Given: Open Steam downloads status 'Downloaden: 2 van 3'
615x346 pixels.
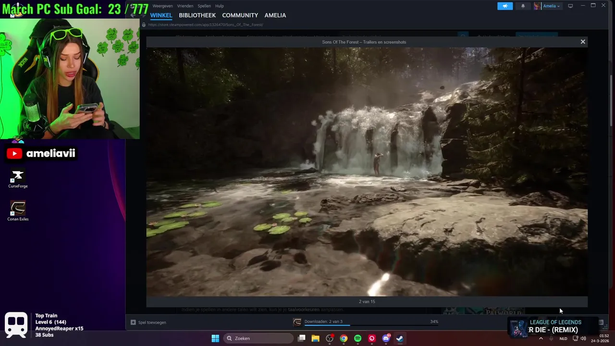Looking at the screenshot, I should pyautogui.click(x=323, y=321).
